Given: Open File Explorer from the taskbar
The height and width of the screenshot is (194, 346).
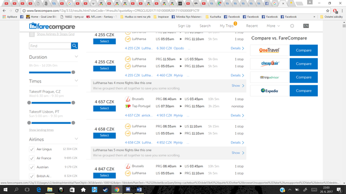Looking at the screenshot, I should tap(50, 190).
